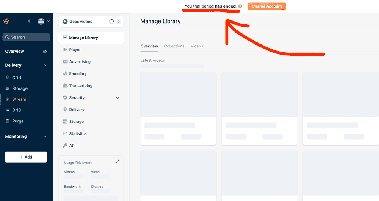Click the Player play-triangle icon
The width and height of the screenshot is (379, 201).
coord(65,50)
